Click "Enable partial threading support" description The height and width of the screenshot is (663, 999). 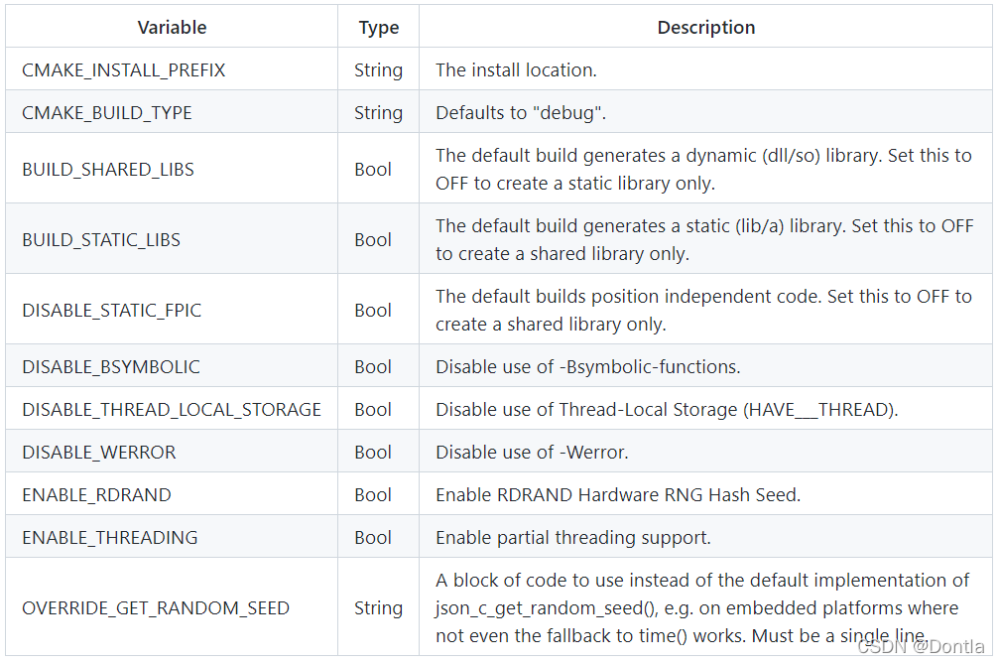(573, 538)
